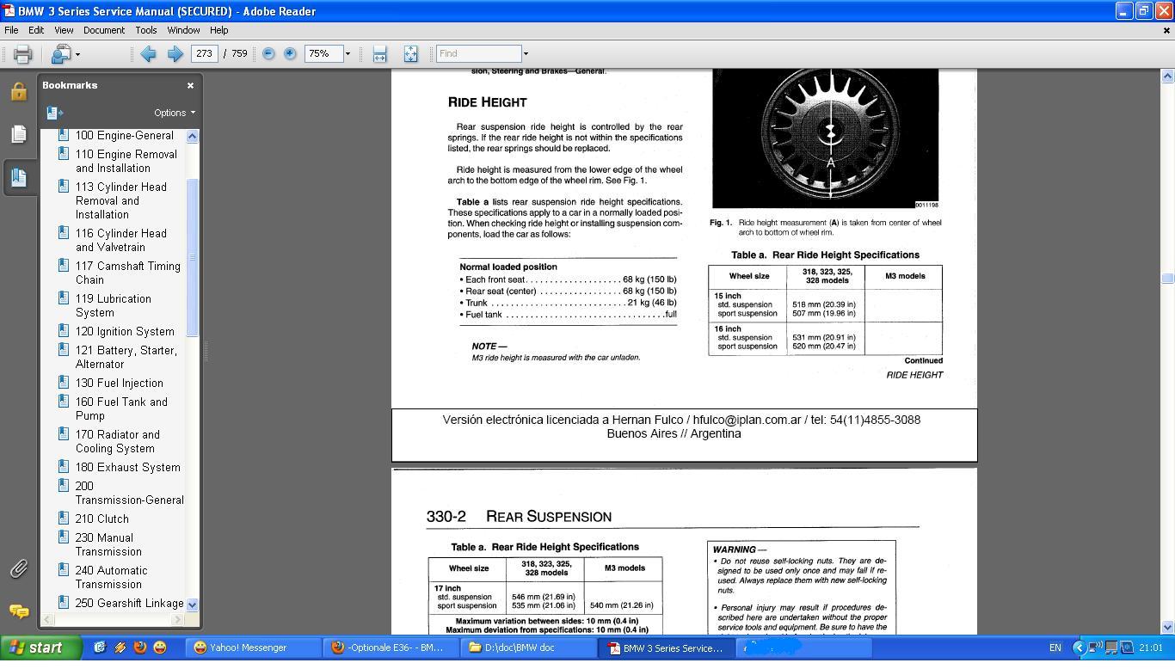Open the collaborate button dropdown arrow
This screenshot has height=669, width=1175.
[x=77, y=54]
